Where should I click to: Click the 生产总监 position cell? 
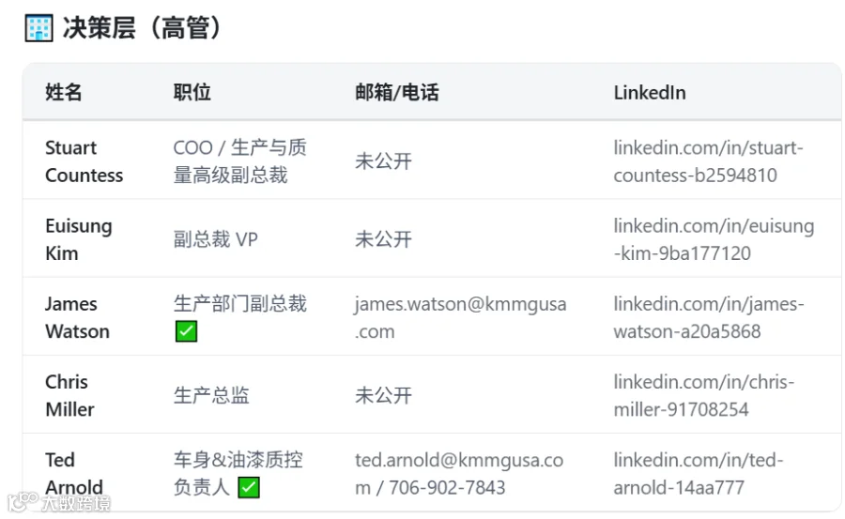[x=211, y=395]
